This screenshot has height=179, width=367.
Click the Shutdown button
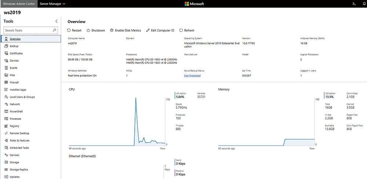click(96, 30)
